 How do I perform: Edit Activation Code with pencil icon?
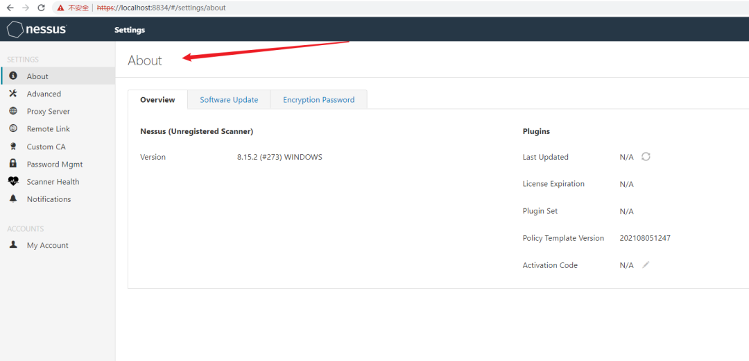click(646, 265)
